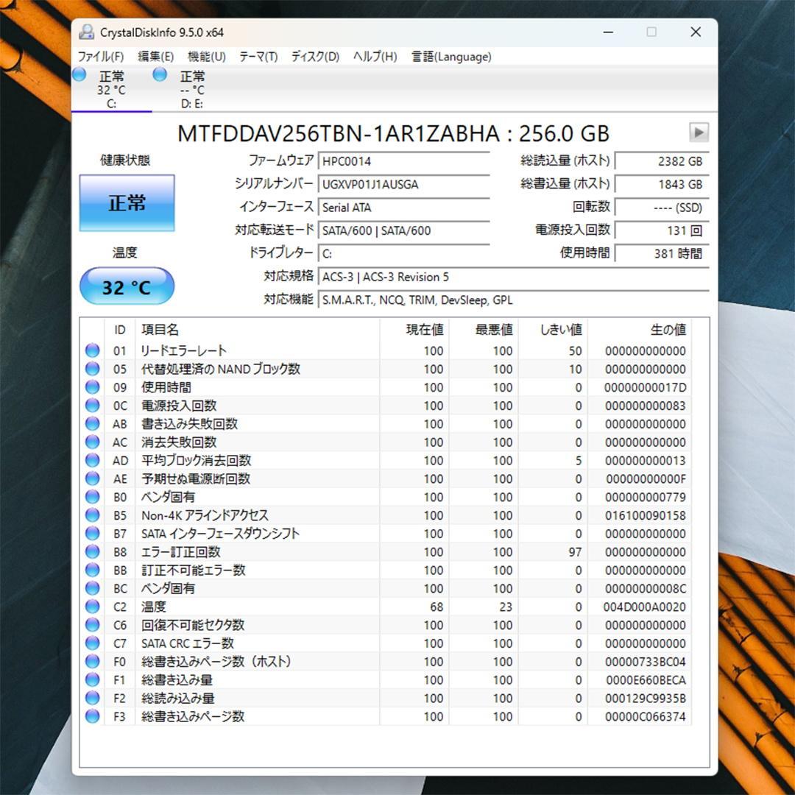795x795 pixels.
Task: Click the next-drive arrow button at top right
Action: (696, 133)
